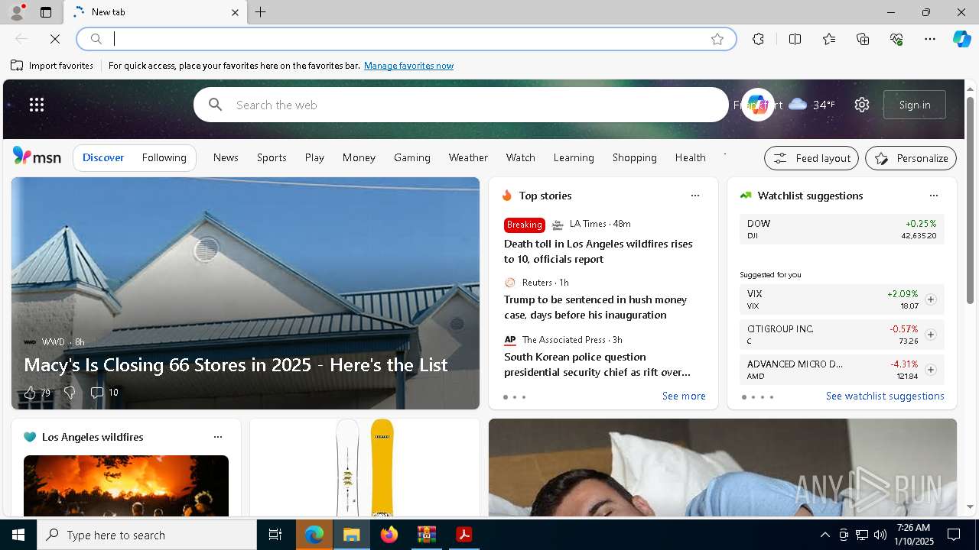The image size is (979, 550).
Task: Open the Macy's closing stores headline
Action: pos(236,364)
